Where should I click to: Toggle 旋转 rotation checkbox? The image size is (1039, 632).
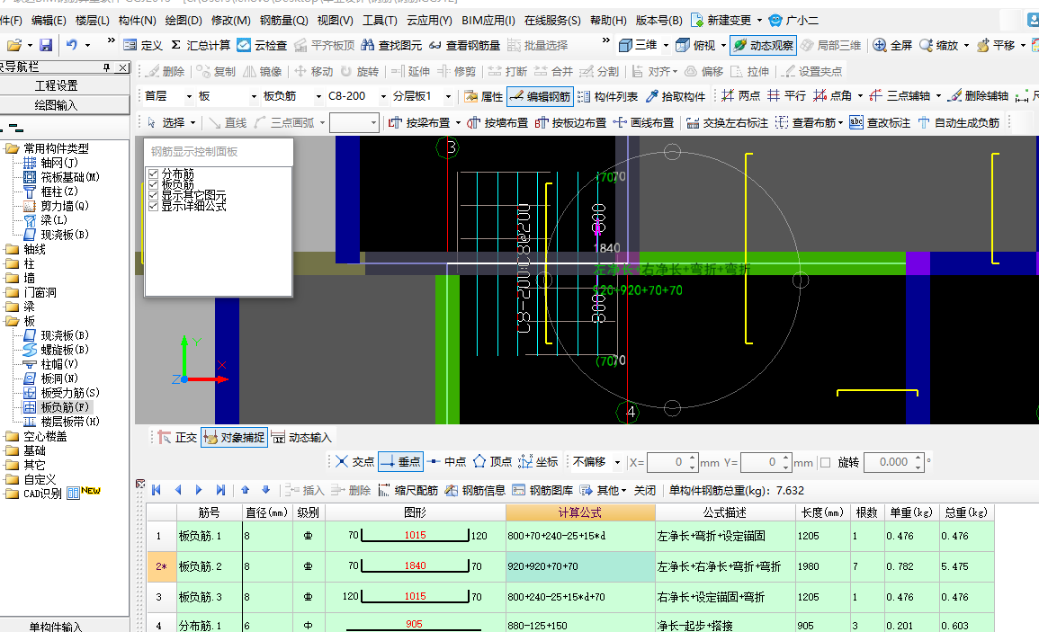(x=825, y=462)
